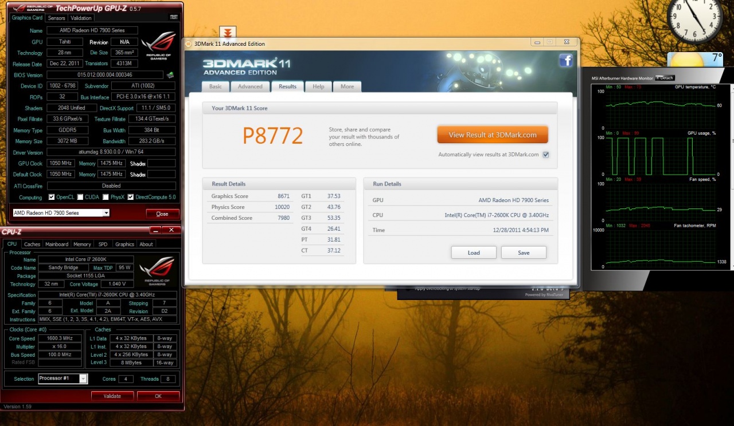Switch to GPU-Z Validation tab
734x426 pixels.
point(81,18)
